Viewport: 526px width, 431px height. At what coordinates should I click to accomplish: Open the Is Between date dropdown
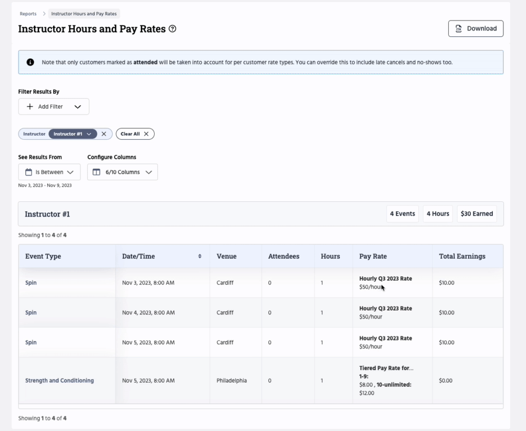click(49, 172)
